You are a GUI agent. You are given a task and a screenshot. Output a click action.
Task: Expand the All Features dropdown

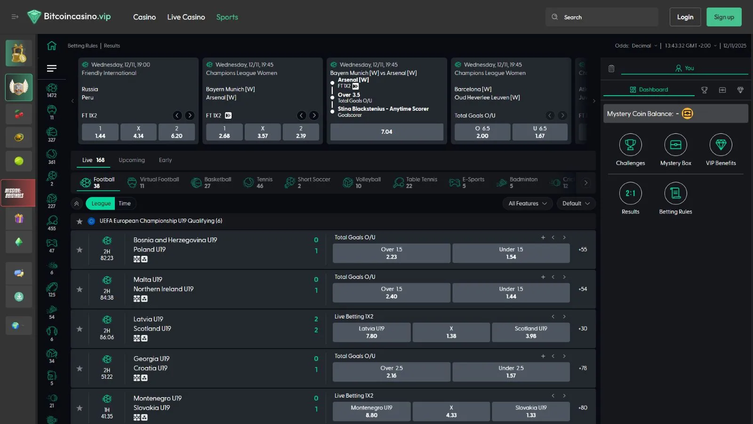coord(527,204)
